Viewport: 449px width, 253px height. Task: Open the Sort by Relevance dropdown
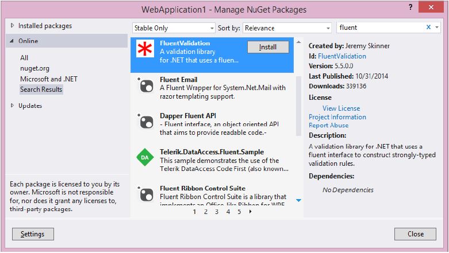click(x=287, y=28)
